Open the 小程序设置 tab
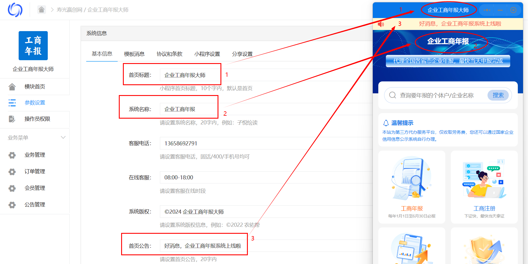This screenshot has width=528, height=264. [207, 54]
